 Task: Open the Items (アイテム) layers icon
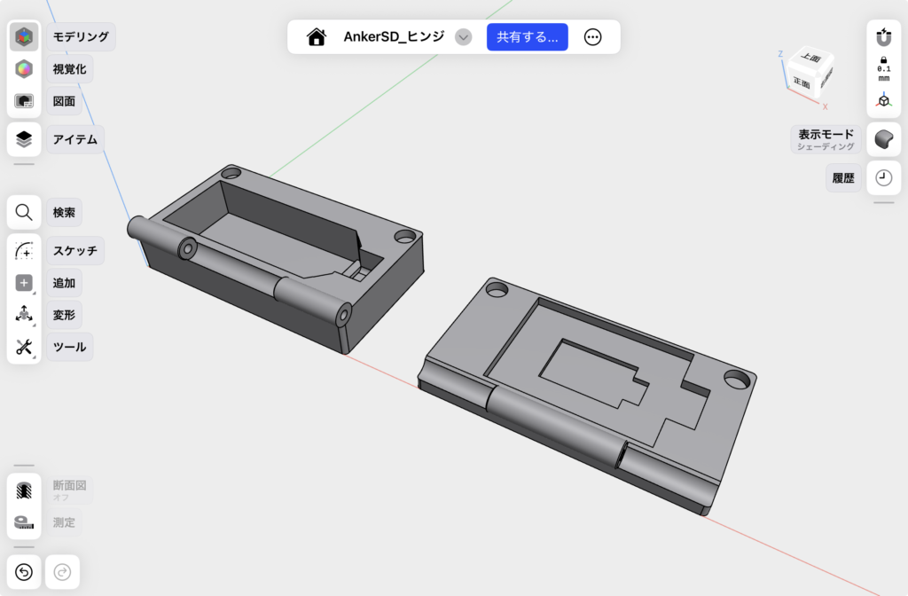[x=24, y=139]
